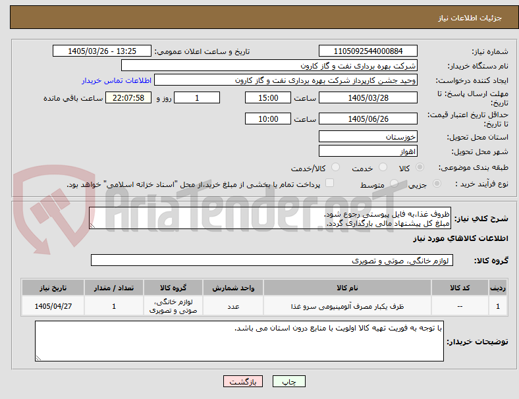
Task: Click the تعداد / مقدار column header
Action: click(114, 288)
